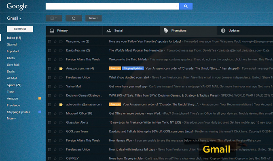Click the blue Shipping Updates label color square
Screen dimensions: 273x161
point(40,112)
